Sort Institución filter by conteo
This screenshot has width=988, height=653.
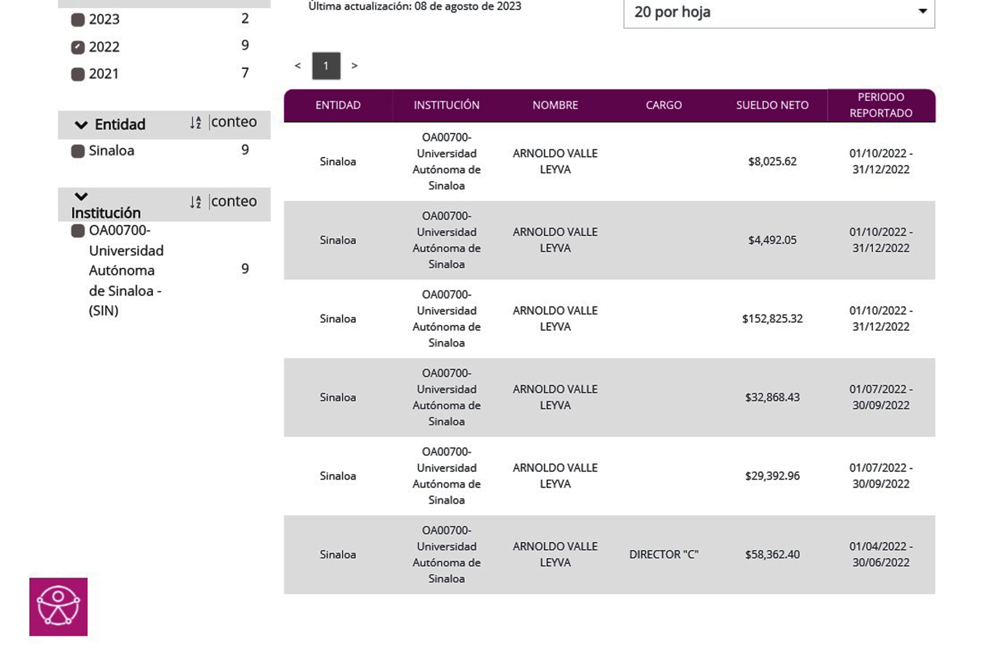[233, 201]
